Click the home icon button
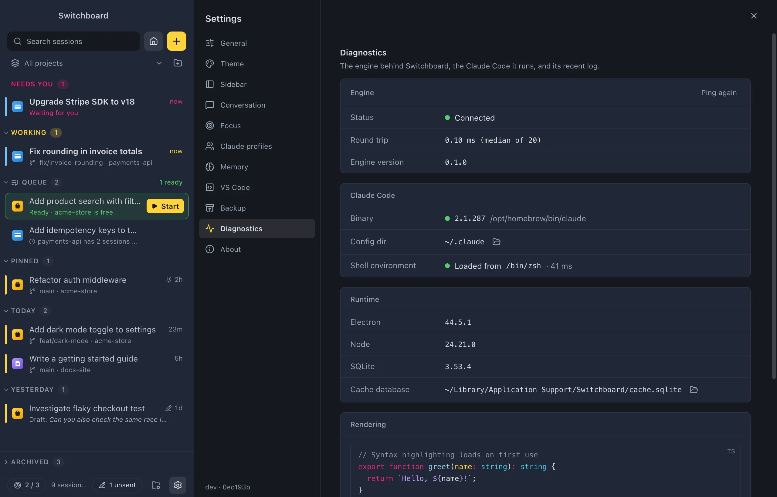The height and width of the screenshot is (497, 777). point(153,41)
